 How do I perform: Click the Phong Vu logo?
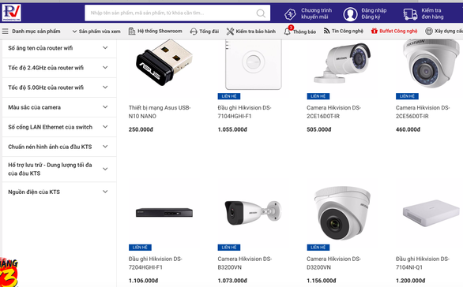point(11,13)
